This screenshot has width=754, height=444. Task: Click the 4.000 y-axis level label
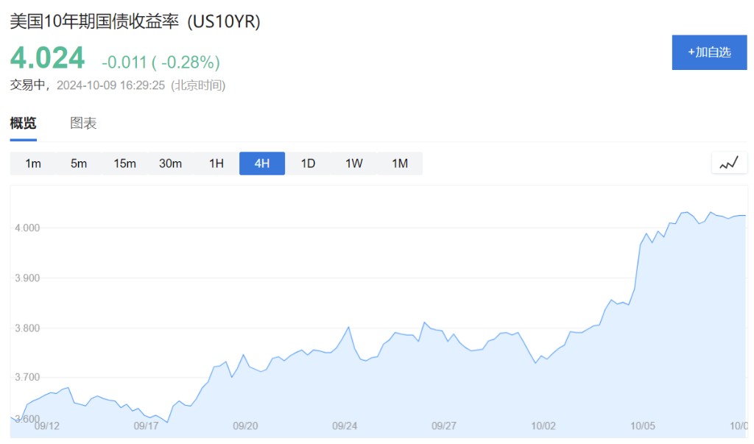tap(28, 228)
